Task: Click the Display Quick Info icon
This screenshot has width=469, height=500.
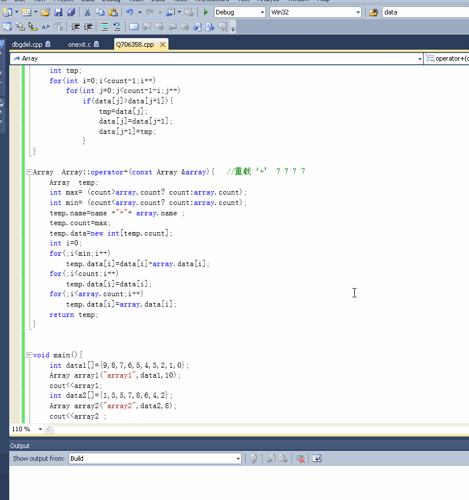Action: click(33, 27)
